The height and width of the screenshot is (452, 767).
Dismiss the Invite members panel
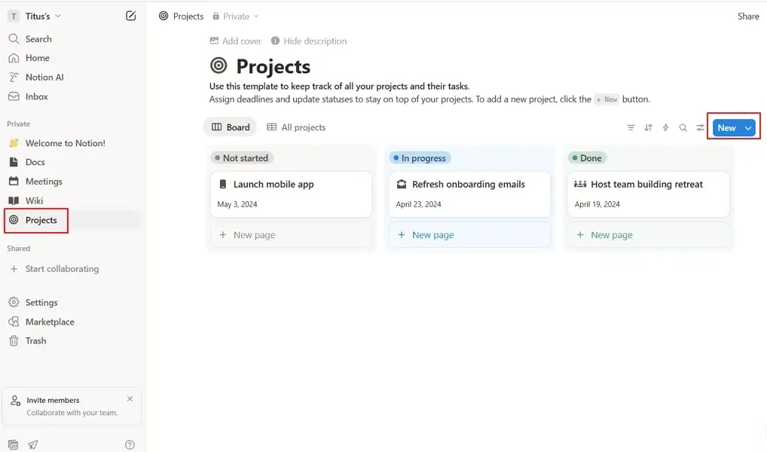(130, 399)
